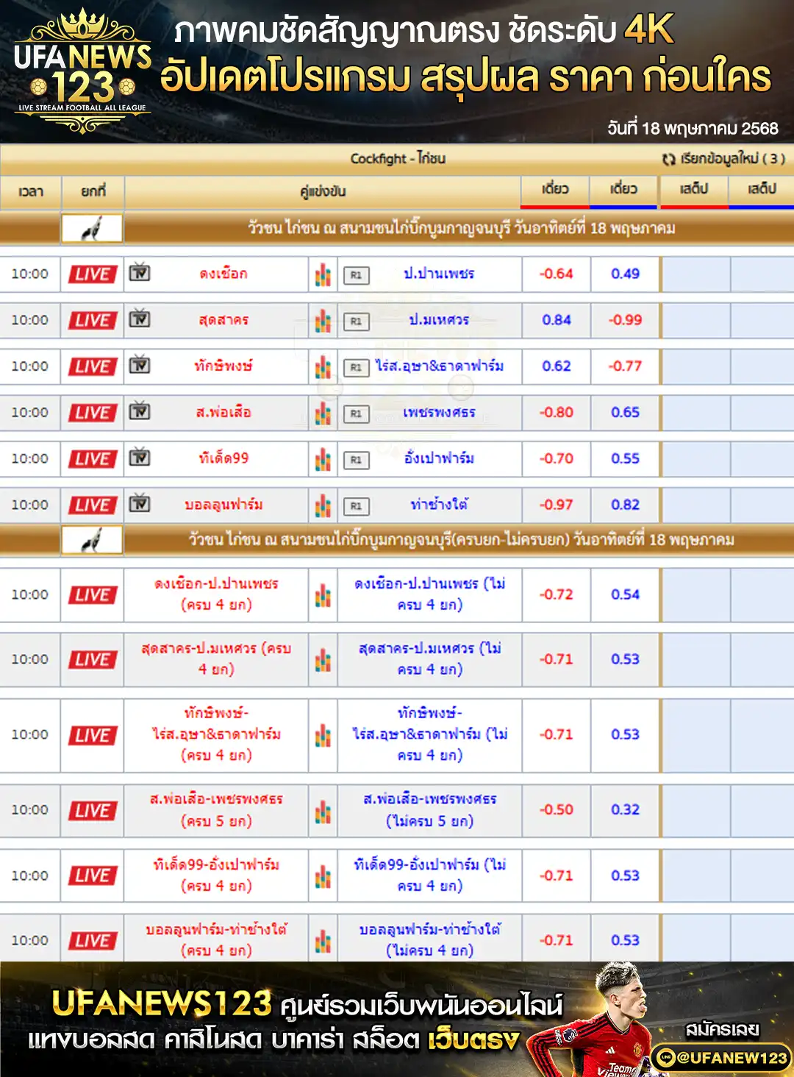Select odds -0.64 for ดงเชือก
Viewport: 794px width, 1077px height.
[556, 274]
